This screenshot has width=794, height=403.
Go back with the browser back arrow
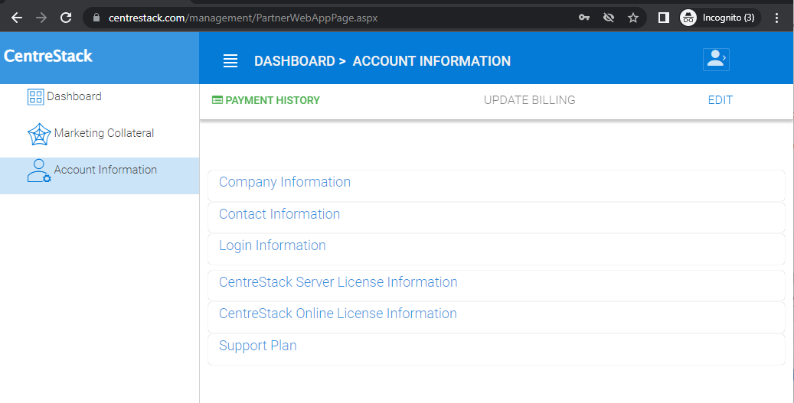pos(17,18)
